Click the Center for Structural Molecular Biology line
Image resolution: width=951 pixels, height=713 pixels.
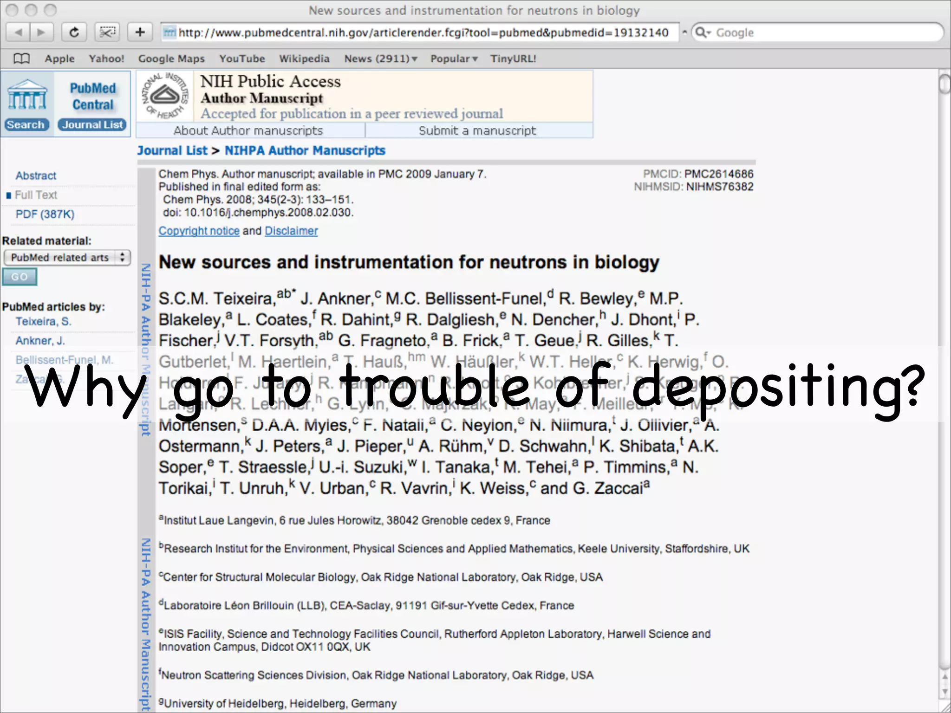(x=381, y=577)
